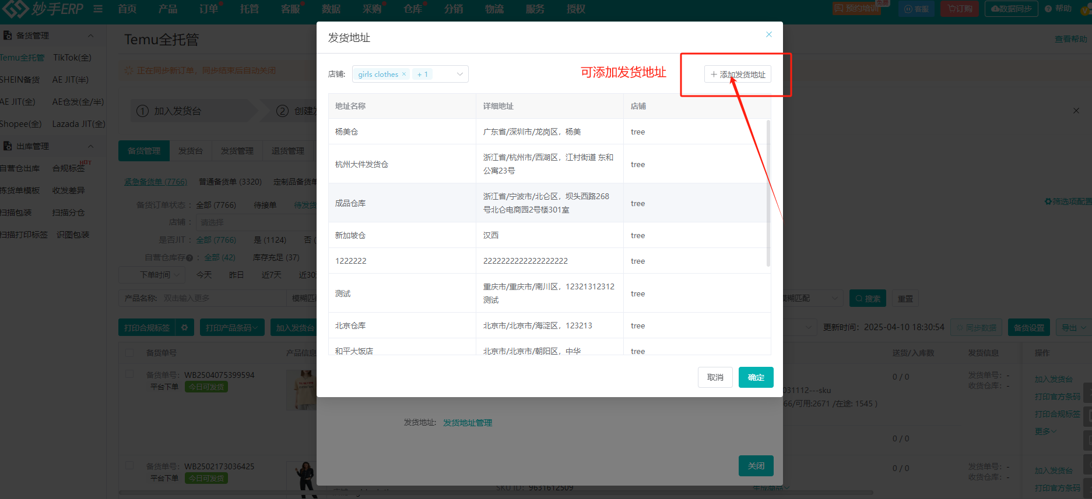Image resolution: width=1092 pixels, height=499 pixels.
Task: Click 取消 in the dialog
Action: (x=715, y=377)
